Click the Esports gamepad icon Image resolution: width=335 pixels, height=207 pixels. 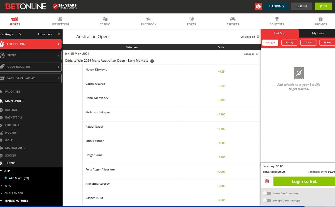(x=233, y=19)
